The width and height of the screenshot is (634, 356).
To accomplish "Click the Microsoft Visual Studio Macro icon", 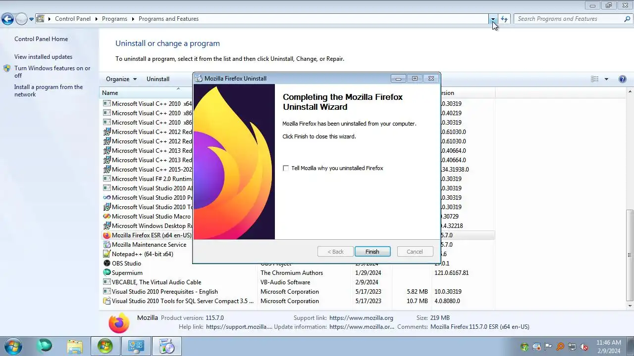I will (x=106, y=217).
